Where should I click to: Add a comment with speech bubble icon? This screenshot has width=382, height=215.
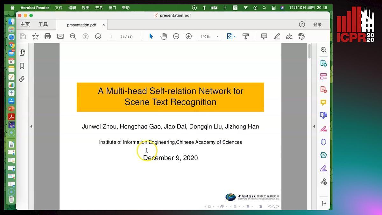coord(264,36)
